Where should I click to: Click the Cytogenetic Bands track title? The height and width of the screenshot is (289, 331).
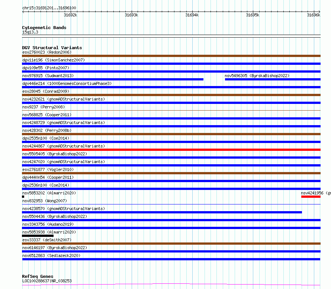pyautogui.click(x=44, y=28)
